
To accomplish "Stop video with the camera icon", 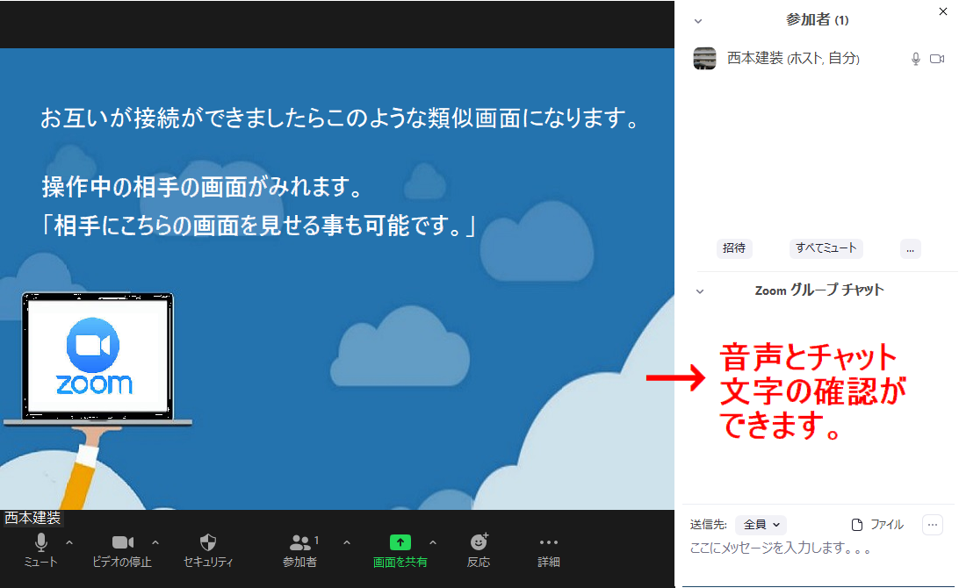I will point(122,543).
